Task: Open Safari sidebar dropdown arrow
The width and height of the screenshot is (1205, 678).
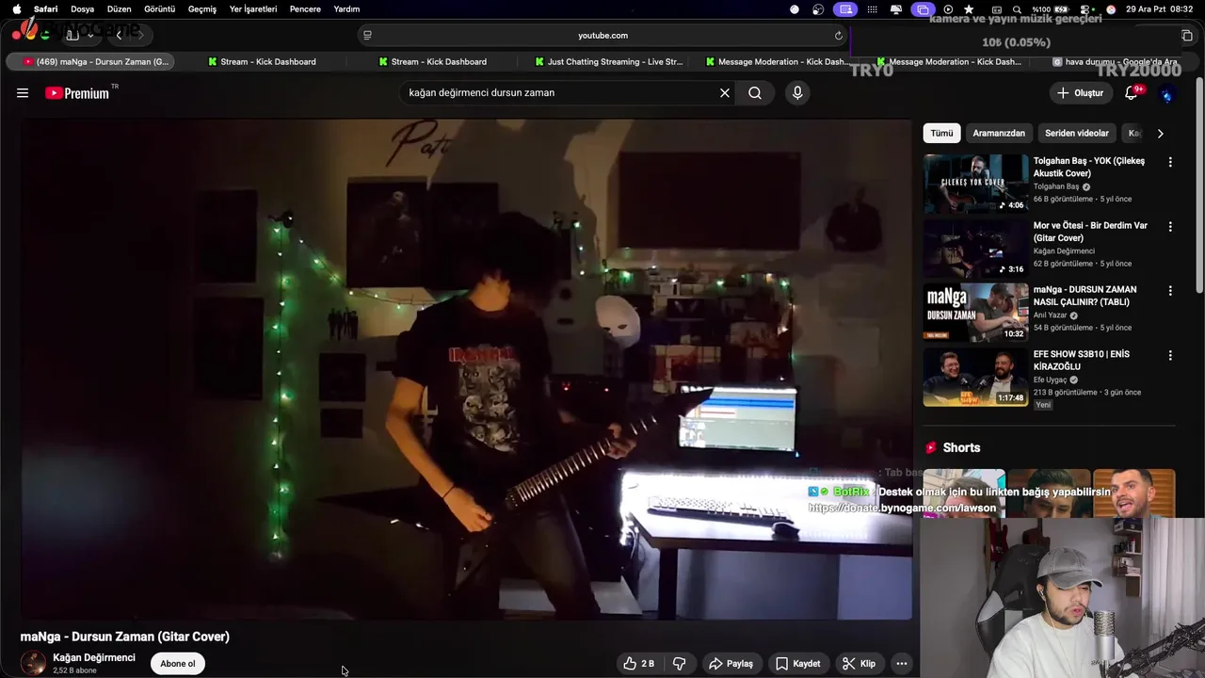Action: pos(90,36)
